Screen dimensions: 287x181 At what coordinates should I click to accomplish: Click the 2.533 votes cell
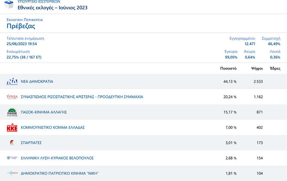coord(258,81)
